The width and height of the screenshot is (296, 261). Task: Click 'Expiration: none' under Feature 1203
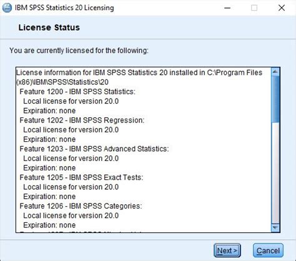point(49,168)
